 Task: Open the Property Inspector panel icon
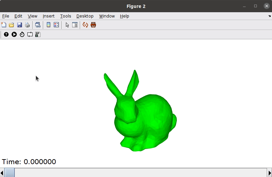pos(75,25)
